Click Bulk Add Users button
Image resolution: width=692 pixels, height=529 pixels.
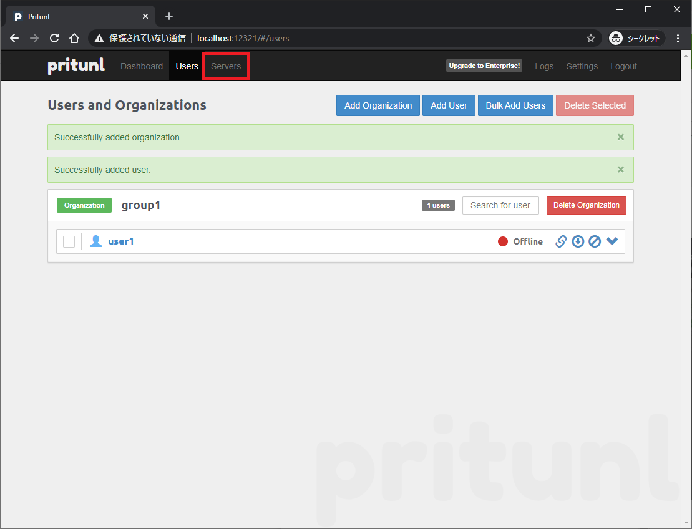click(x=515, y=105)
